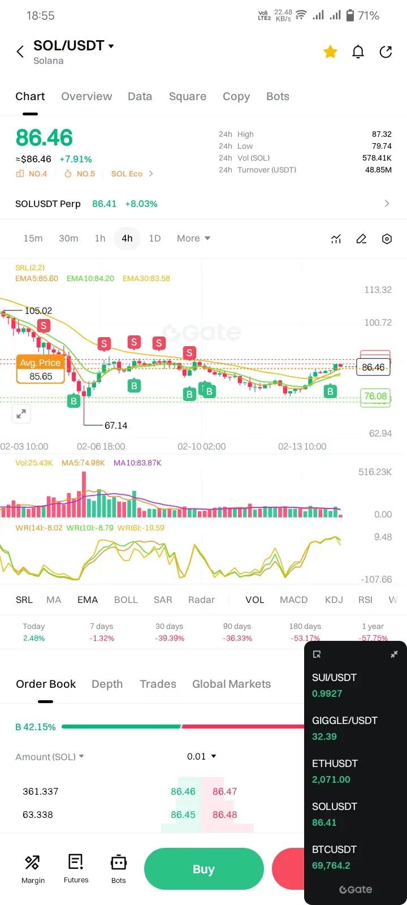This screenshot has width=407, height=905.
Task: Open ETHUSDT in floating widget
Action: (x=354, y=772)
